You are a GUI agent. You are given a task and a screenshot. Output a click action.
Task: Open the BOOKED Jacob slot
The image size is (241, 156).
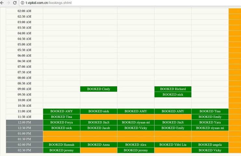99,128
